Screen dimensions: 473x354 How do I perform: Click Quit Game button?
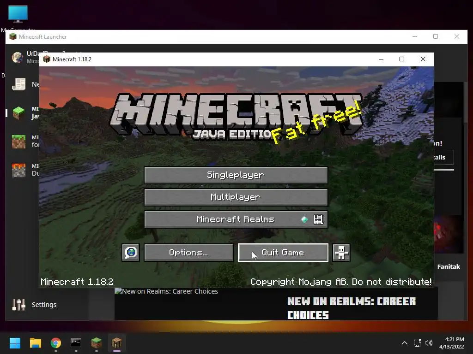[283, 252]
